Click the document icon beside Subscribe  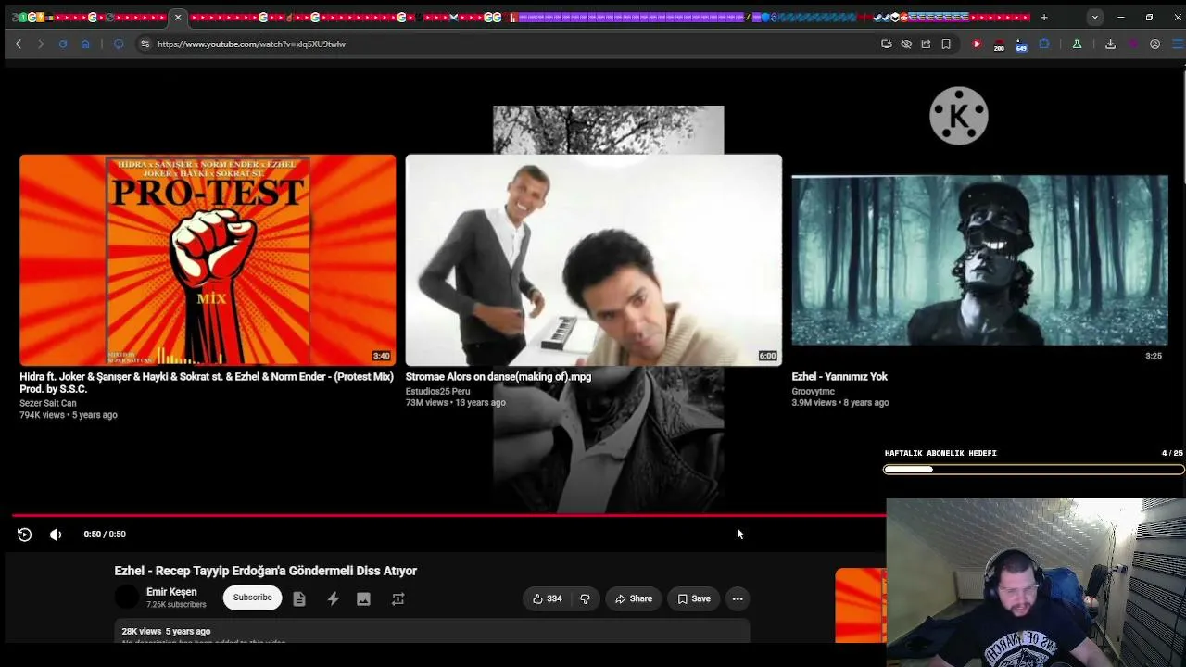click(x=299, y=599)
